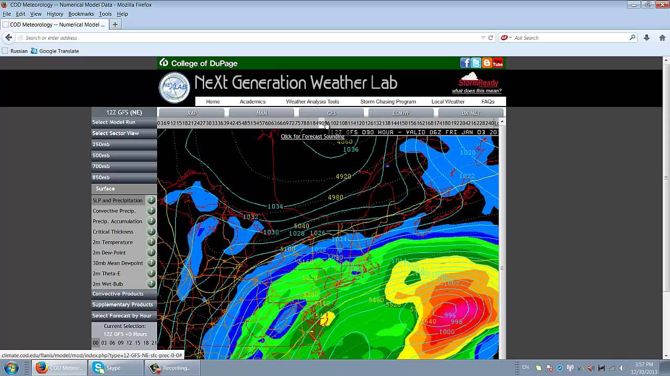Click the NEXLAB round logo
This screenshot has height=376, width=670.
point(174,88)
